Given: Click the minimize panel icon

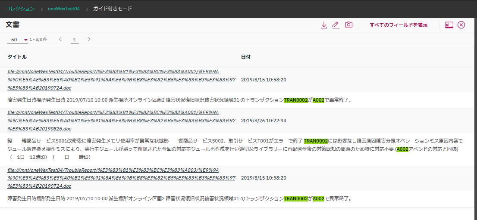Looking at the screenshot, I should (x=449, y=25).
